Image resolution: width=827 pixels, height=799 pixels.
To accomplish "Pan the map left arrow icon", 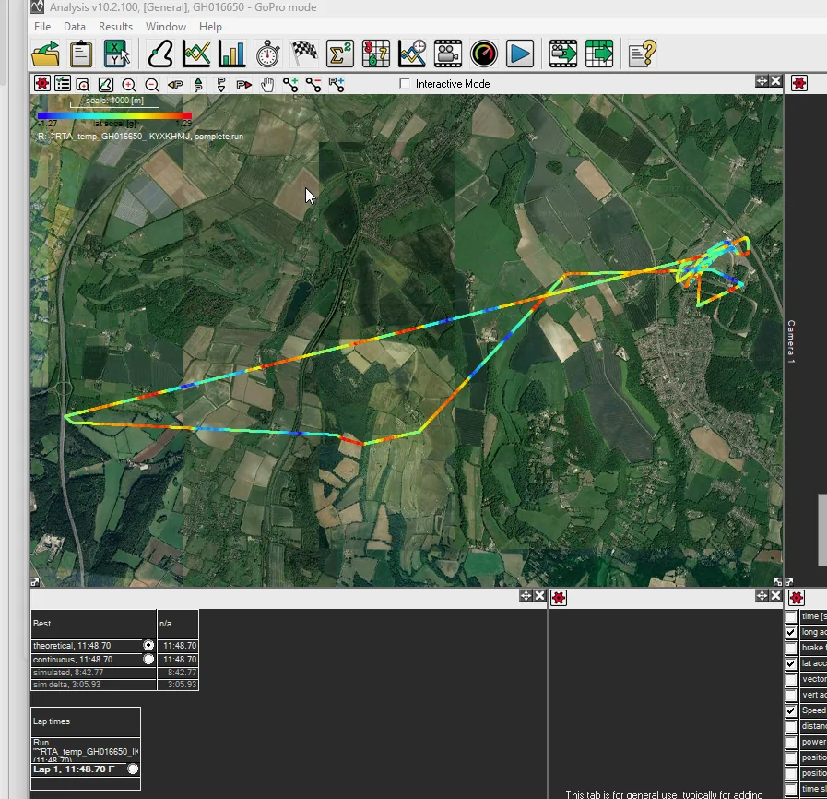I will (x=175, y=85).
